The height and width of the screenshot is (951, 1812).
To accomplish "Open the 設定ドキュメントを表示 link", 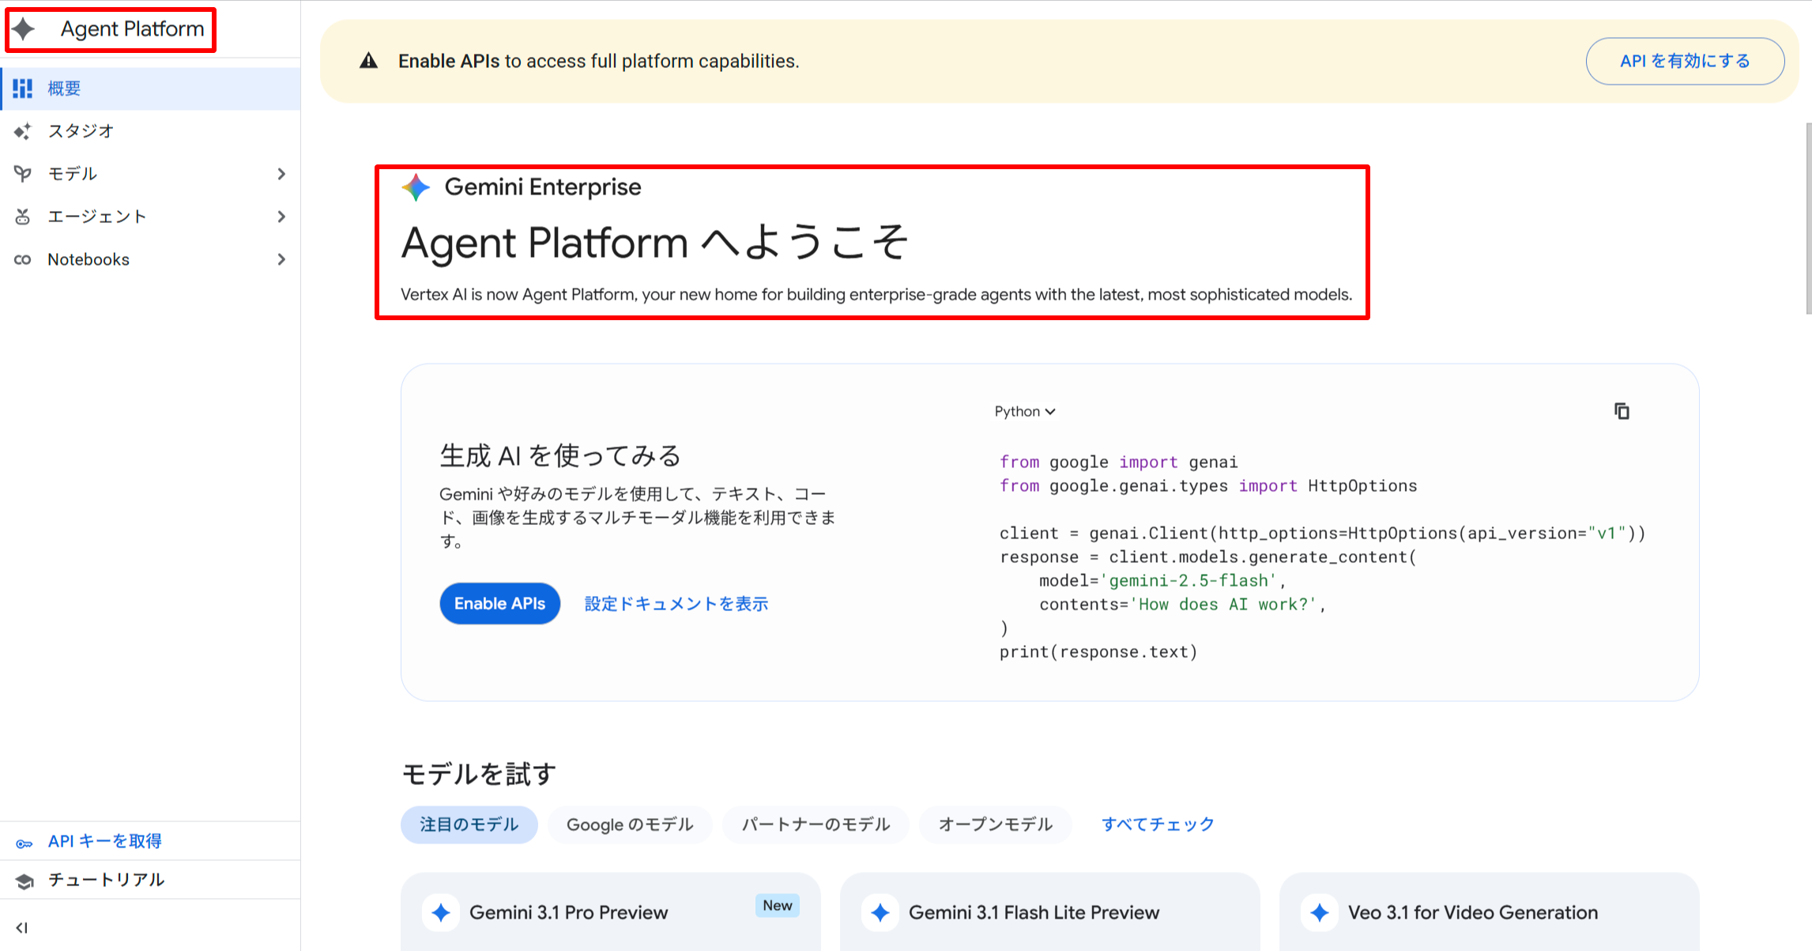I will (676, 604).
